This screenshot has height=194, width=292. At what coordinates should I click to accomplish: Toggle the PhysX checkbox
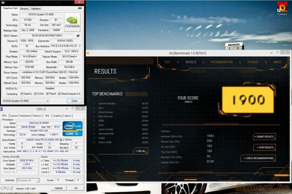coord(47,93)
